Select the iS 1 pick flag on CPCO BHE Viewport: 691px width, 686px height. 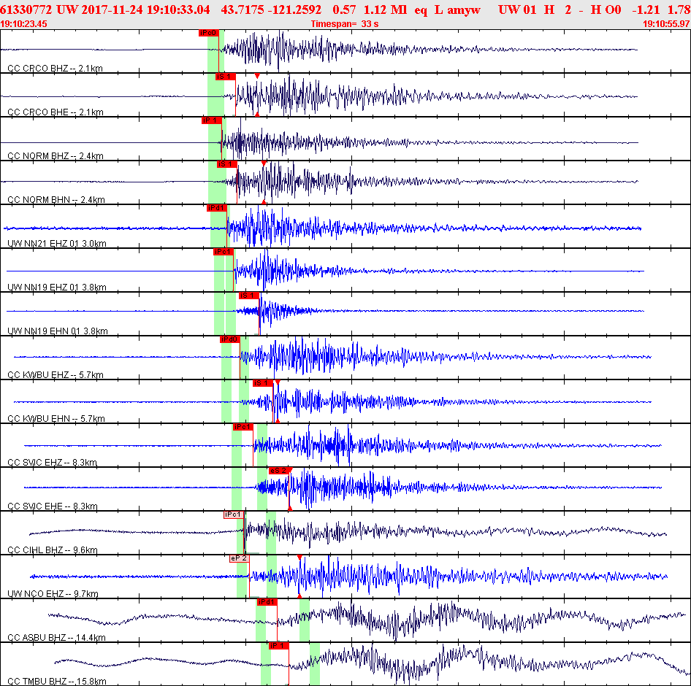(225, 77)
